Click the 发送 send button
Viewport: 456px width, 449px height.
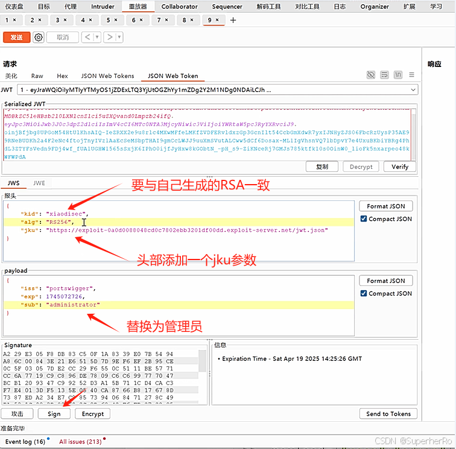click(16, 37)
